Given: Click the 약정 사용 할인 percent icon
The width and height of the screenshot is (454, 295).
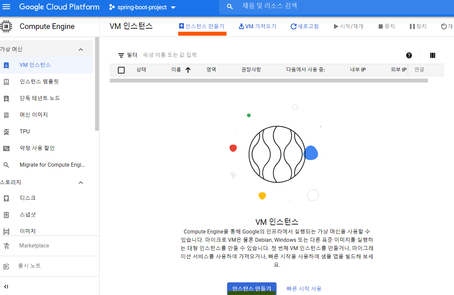Looking at the screenshot, I should click(6, 148).
